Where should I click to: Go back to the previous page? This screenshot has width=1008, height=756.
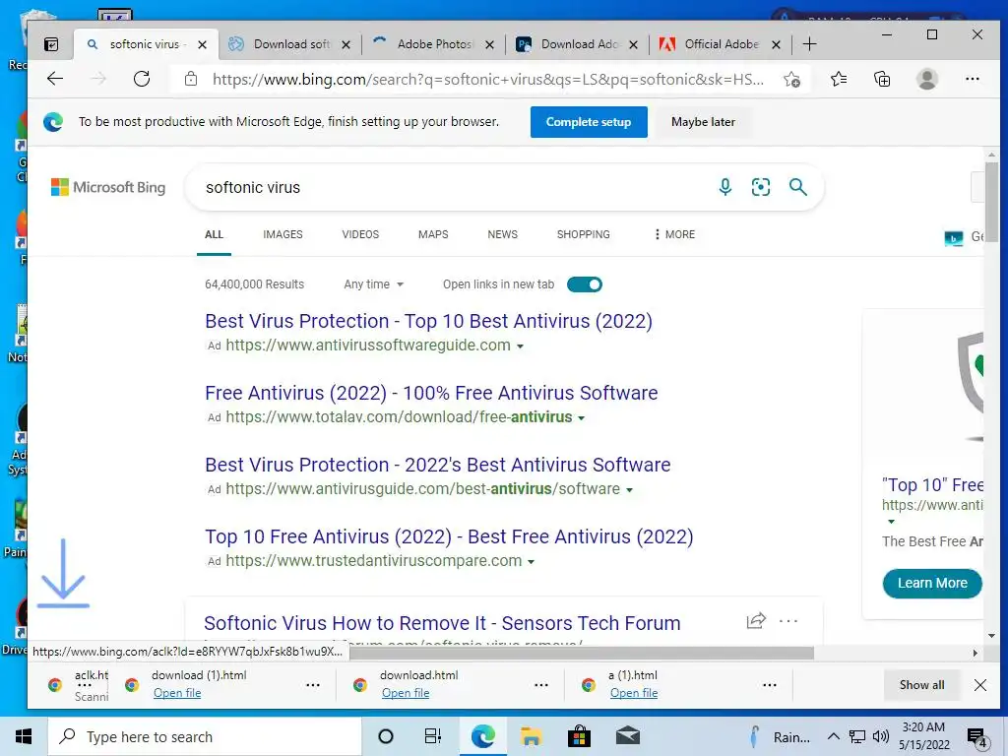pos(55,79)
